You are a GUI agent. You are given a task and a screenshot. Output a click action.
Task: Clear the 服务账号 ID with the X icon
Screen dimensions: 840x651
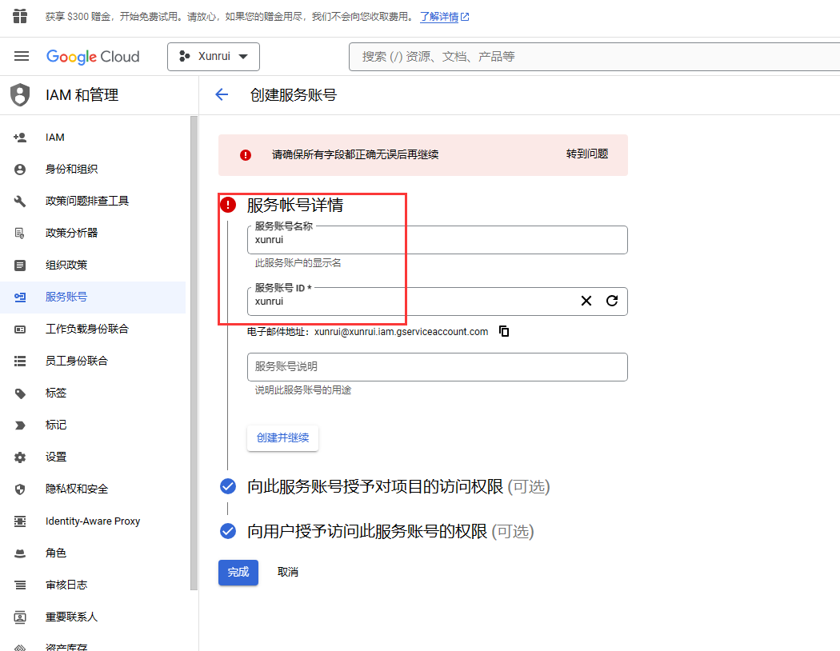click(586, 301)
